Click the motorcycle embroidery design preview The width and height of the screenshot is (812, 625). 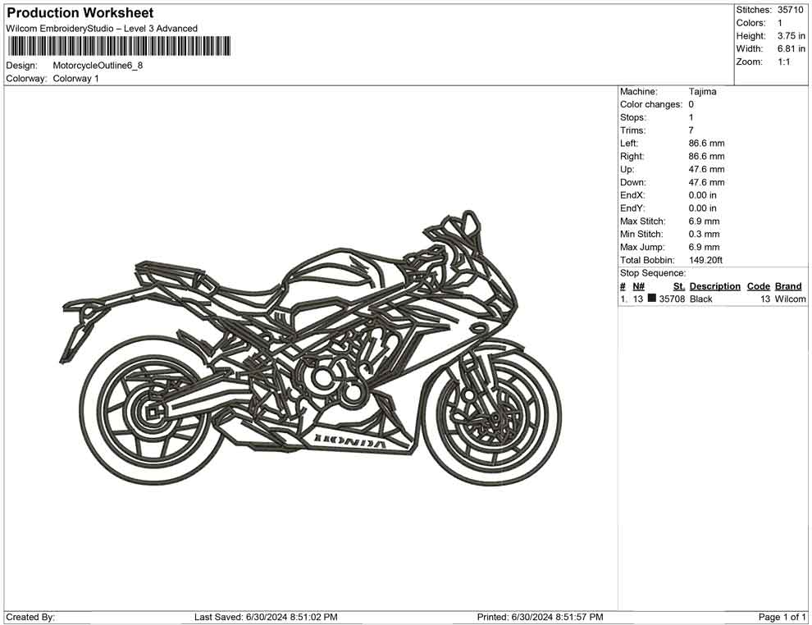(x=311, y=347)
